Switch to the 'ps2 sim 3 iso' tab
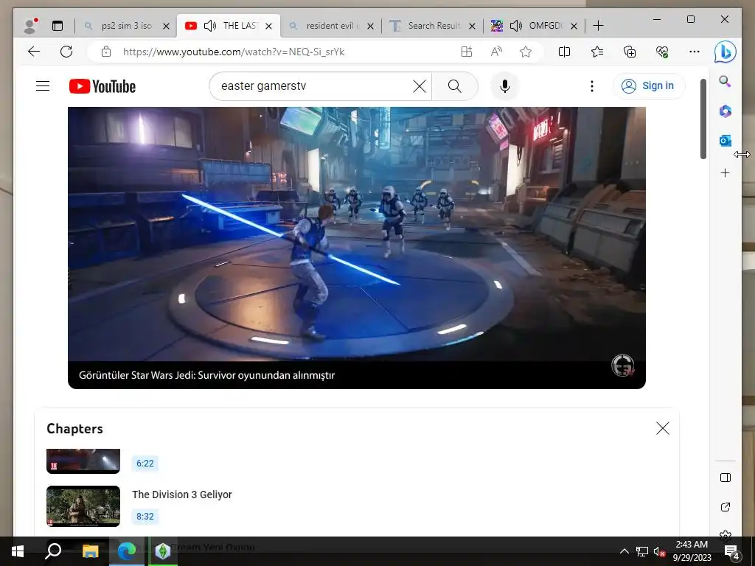The image size is (755, 566). (126, 26)
